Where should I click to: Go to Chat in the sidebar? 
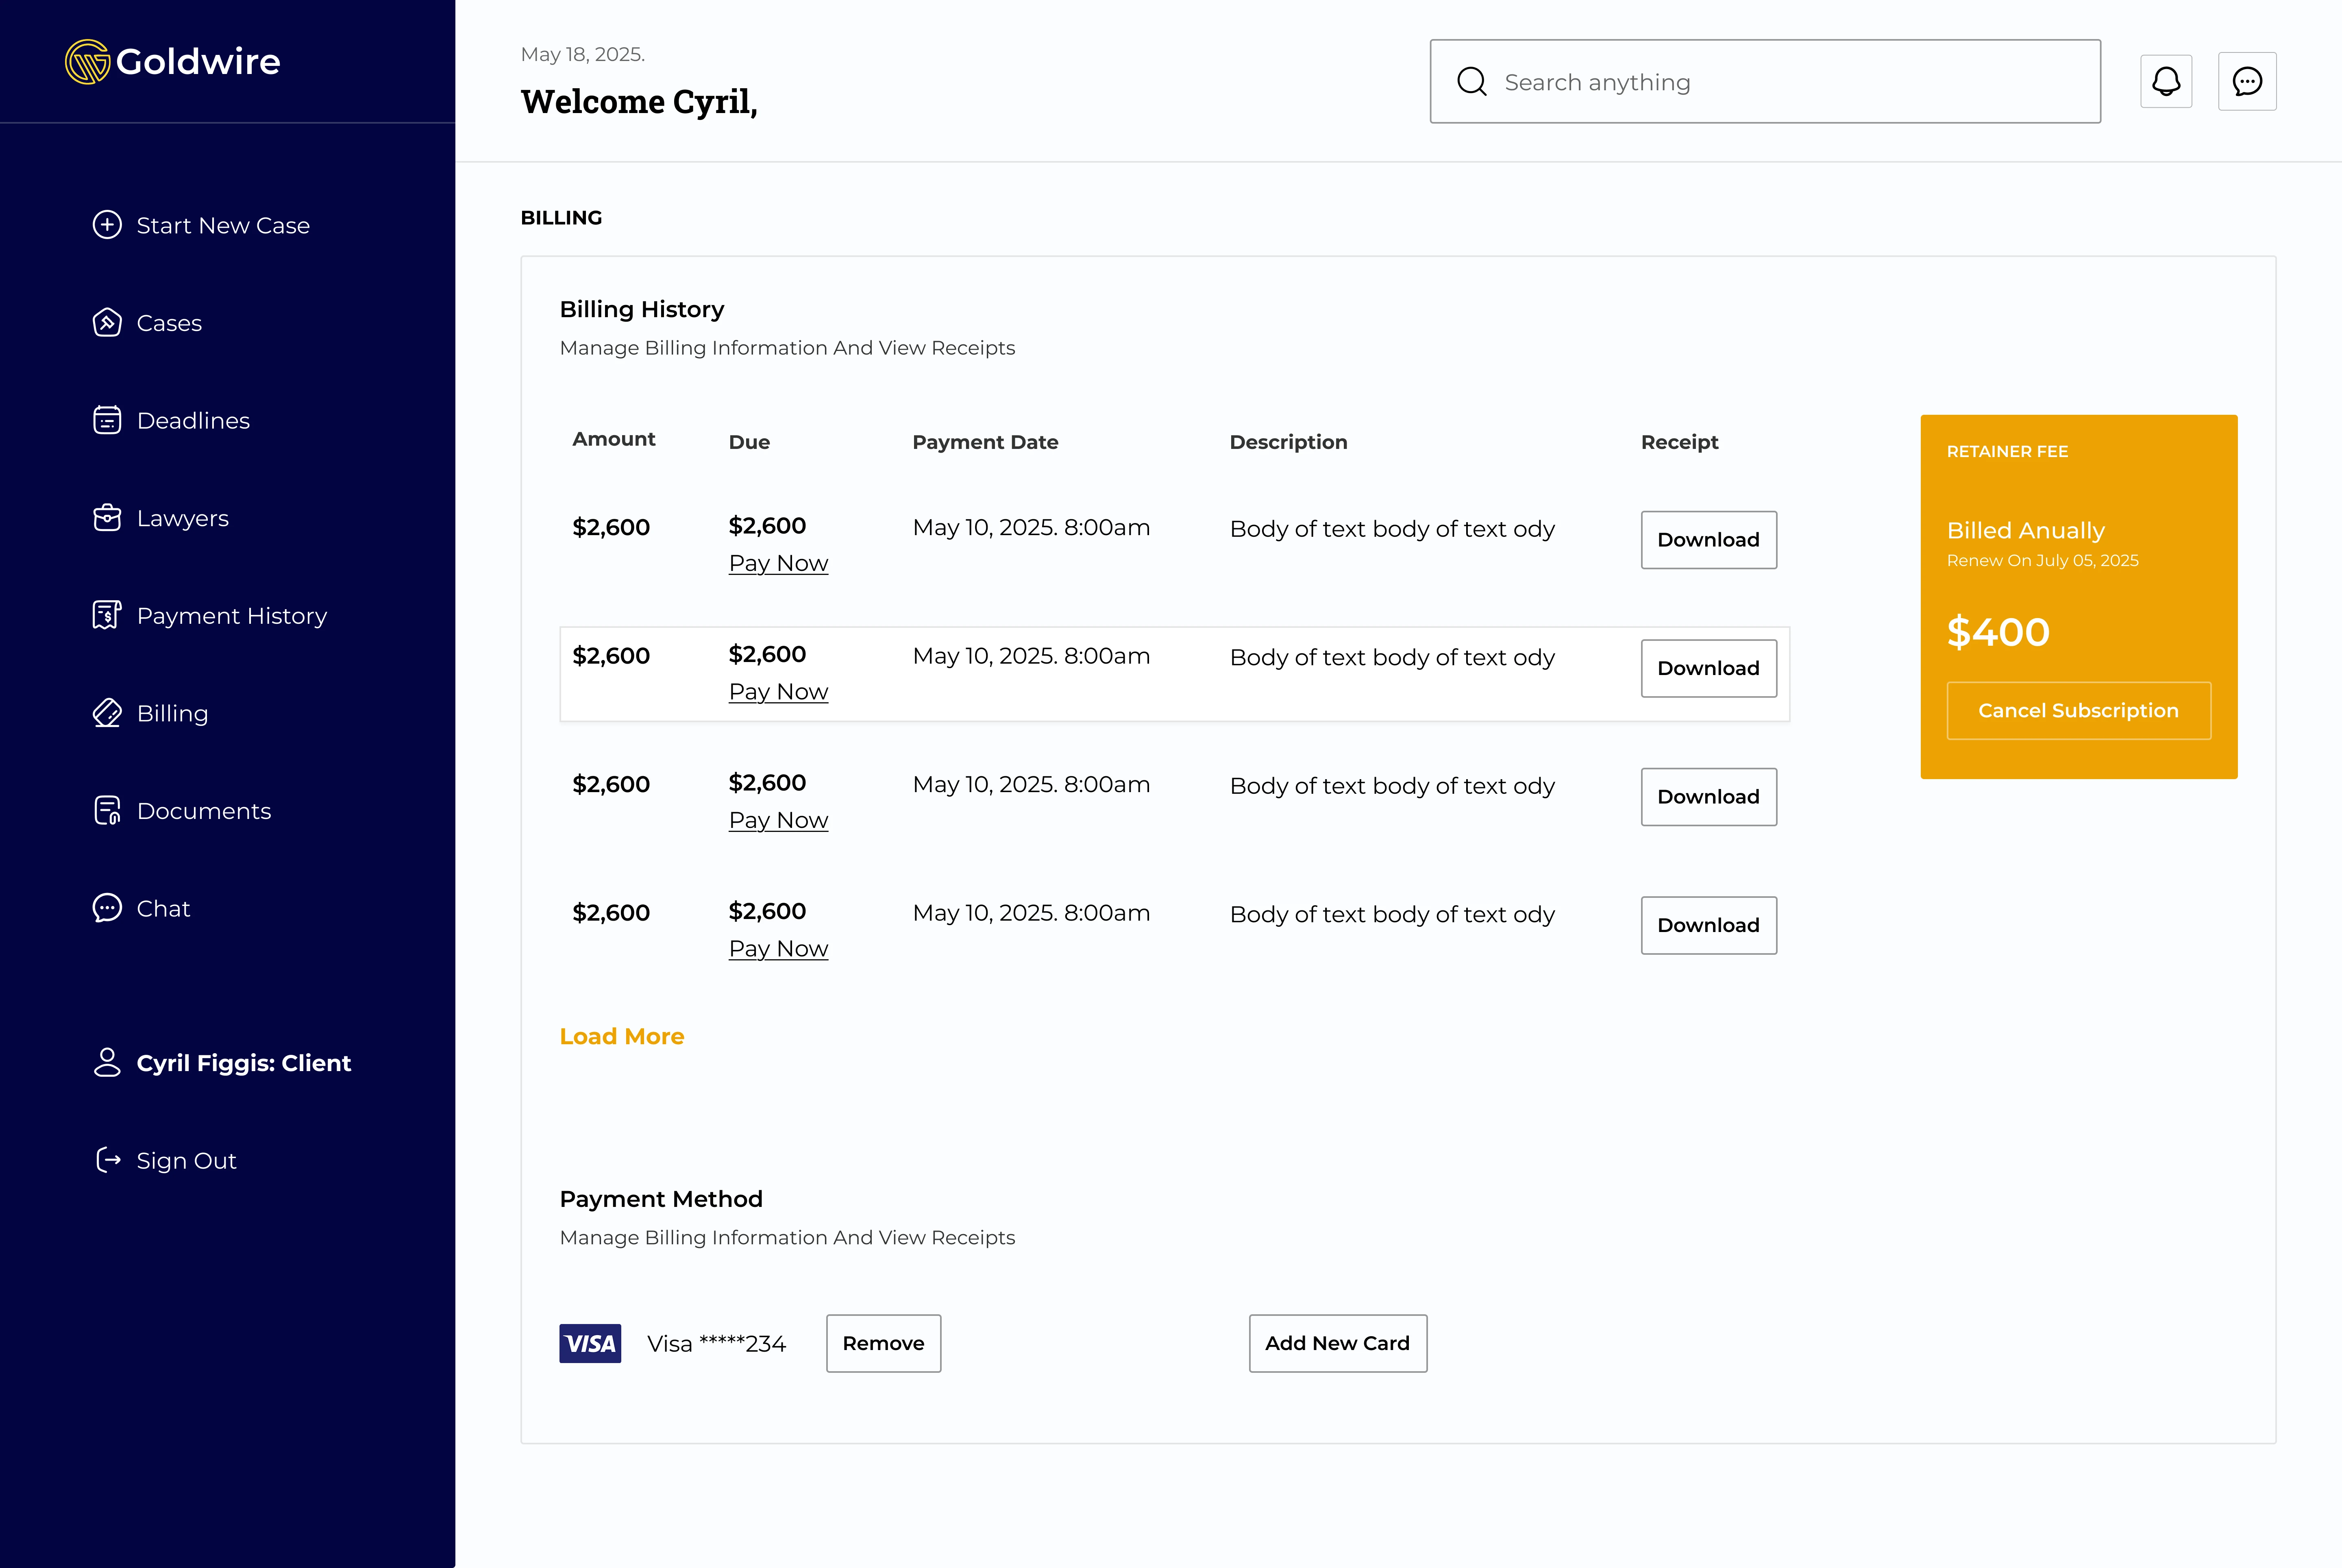click(163, 908)
